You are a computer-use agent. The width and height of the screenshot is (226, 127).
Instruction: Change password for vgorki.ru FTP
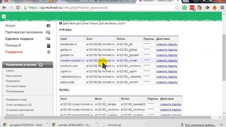tap(167, 71)
